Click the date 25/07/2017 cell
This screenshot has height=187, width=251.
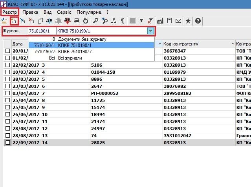[26, 122]
